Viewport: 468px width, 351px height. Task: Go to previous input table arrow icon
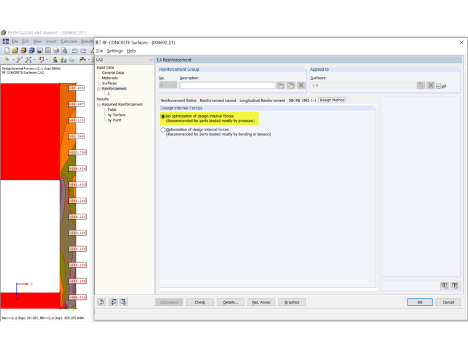tap(113, 302)
